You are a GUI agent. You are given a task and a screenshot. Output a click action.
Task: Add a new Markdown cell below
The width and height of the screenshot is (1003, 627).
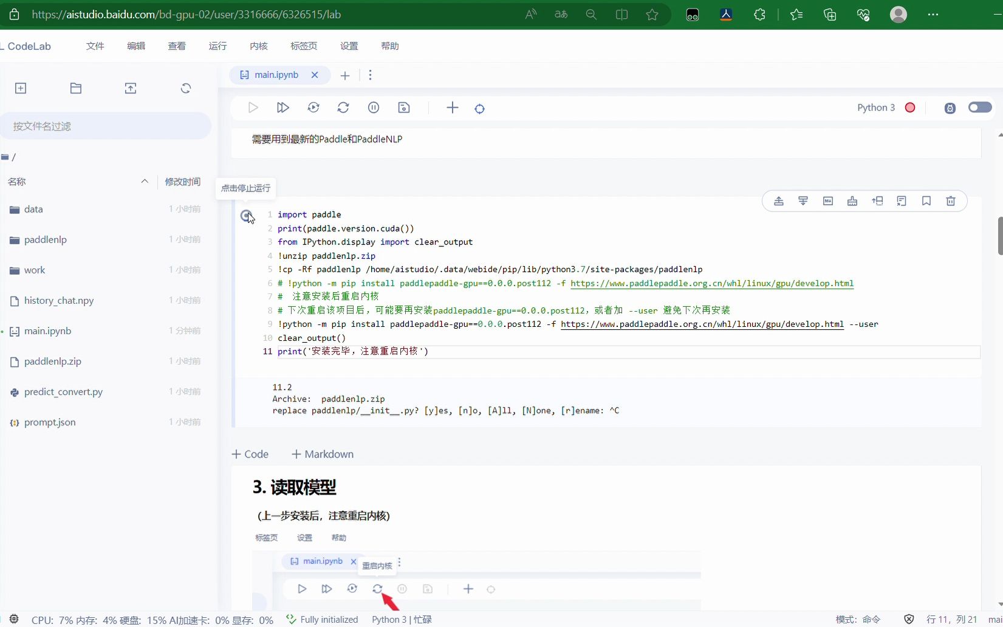[x=323, y=454]
